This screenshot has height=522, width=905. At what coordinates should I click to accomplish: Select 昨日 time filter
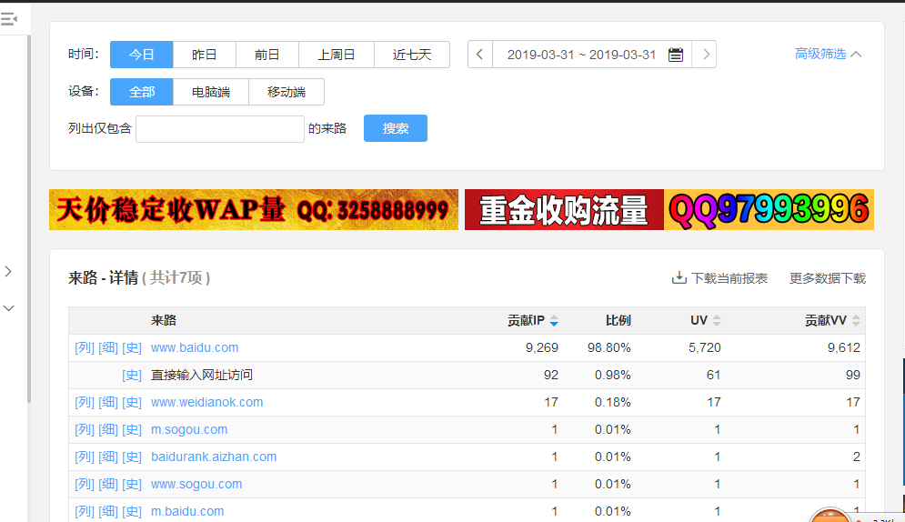point(205,55)
